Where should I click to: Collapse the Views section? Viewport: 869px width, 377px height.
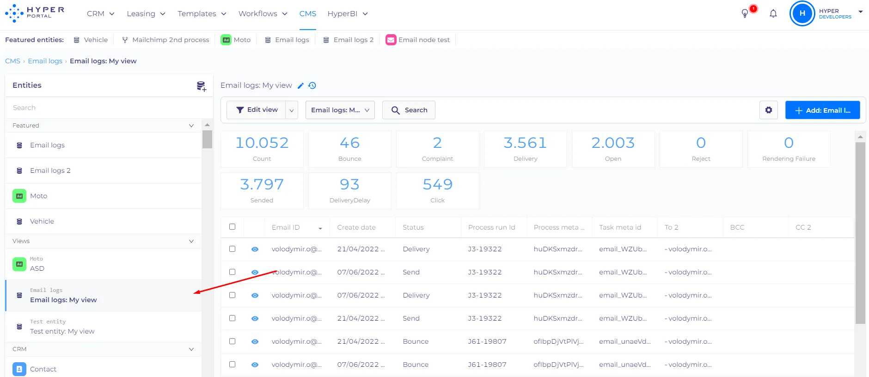[191, 241]
